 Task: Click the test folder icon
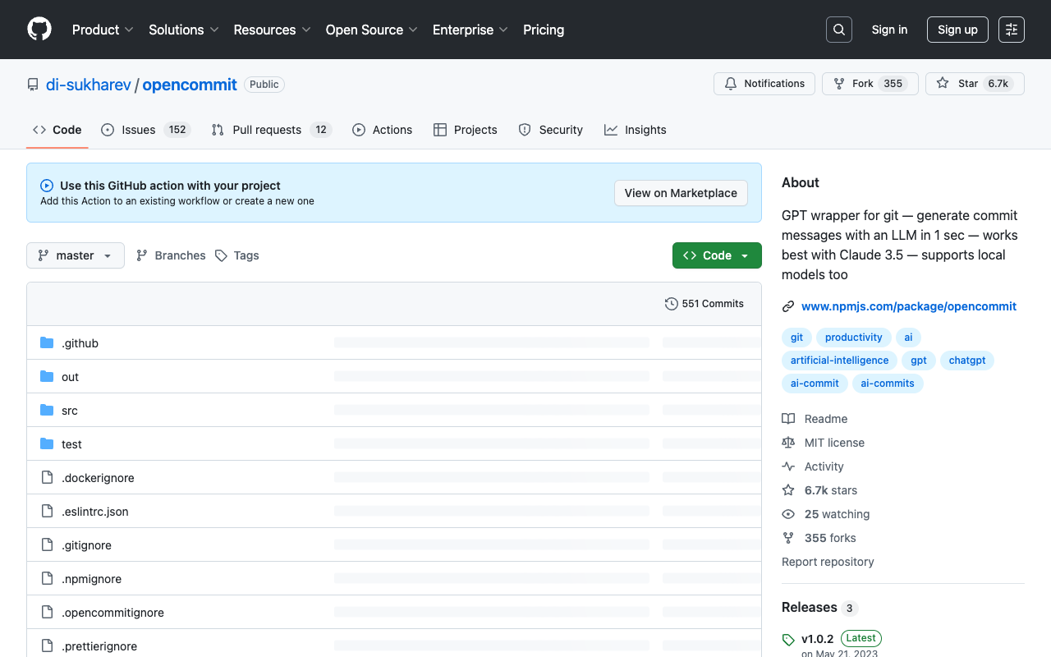point(47,444)
